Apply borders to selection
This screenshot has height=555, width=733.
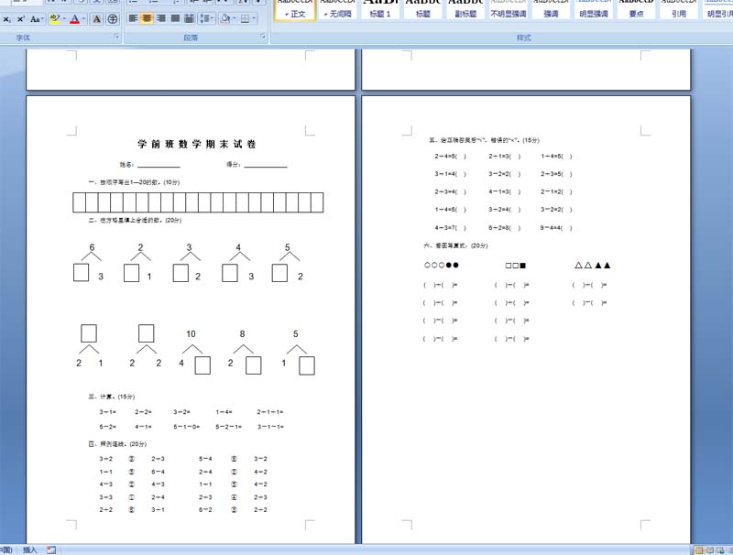245,18
